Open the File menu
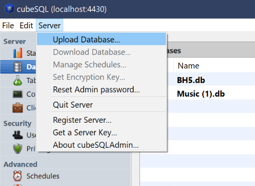This screenshot has width=255, height=186. point(8,25)
